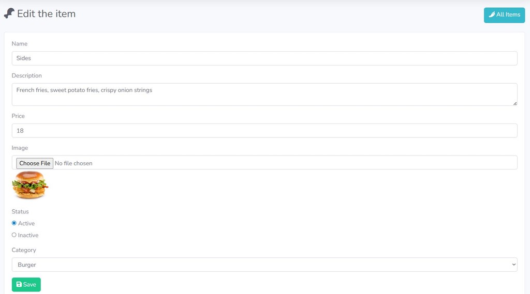Select the Active status radio button
The width and height of the screenshot is (530, 294).
click(14, 223)
